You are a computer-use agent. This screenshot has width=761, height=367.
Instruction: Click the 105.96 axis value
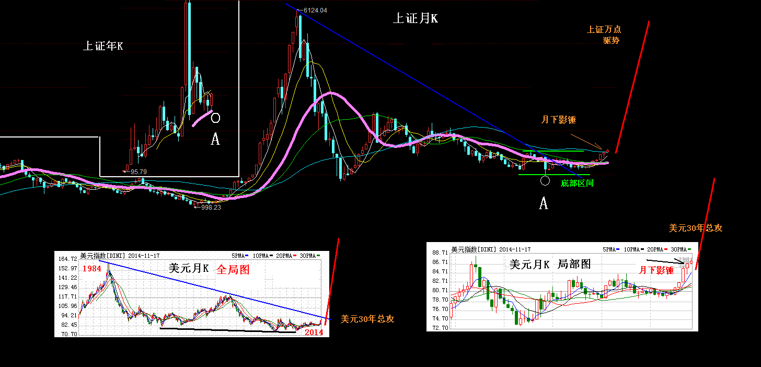tap(67, 306)
